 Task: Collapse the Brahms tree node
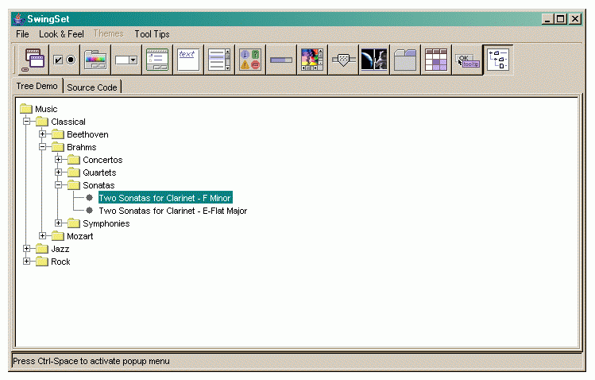(43, 147)
